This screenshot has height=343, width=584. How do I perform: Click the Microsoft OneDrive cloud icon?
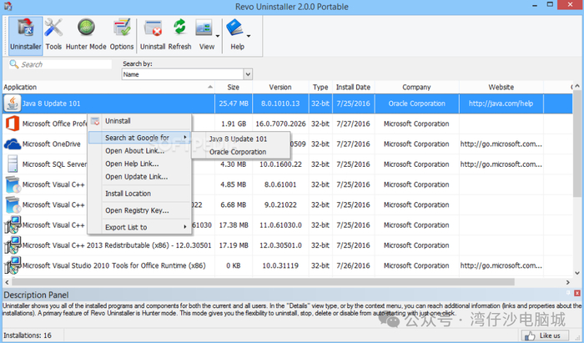(x=13, y=144)
